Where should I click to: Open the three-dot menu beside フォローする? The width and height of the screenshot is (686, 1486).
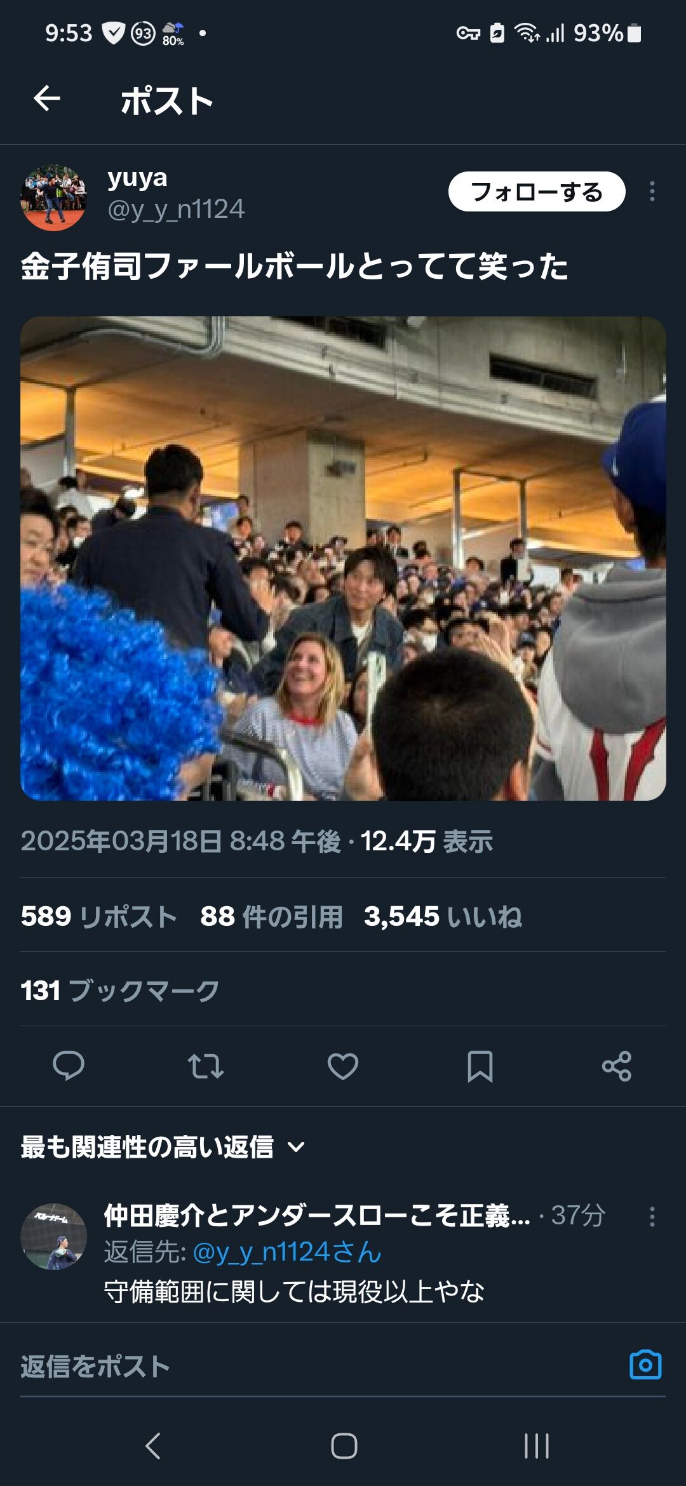(x=652, y=191)
